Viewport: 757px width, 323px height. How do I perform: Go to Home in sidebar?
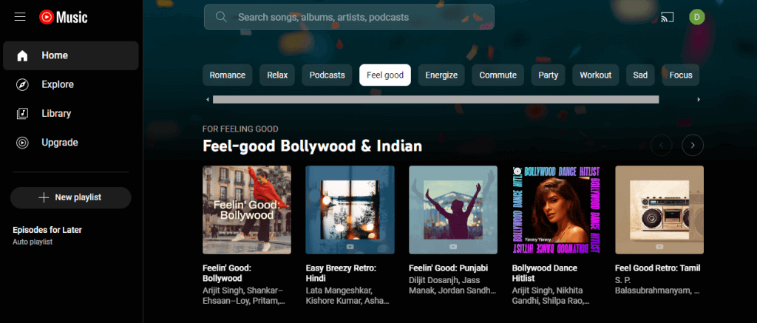(x=71, y=55)
